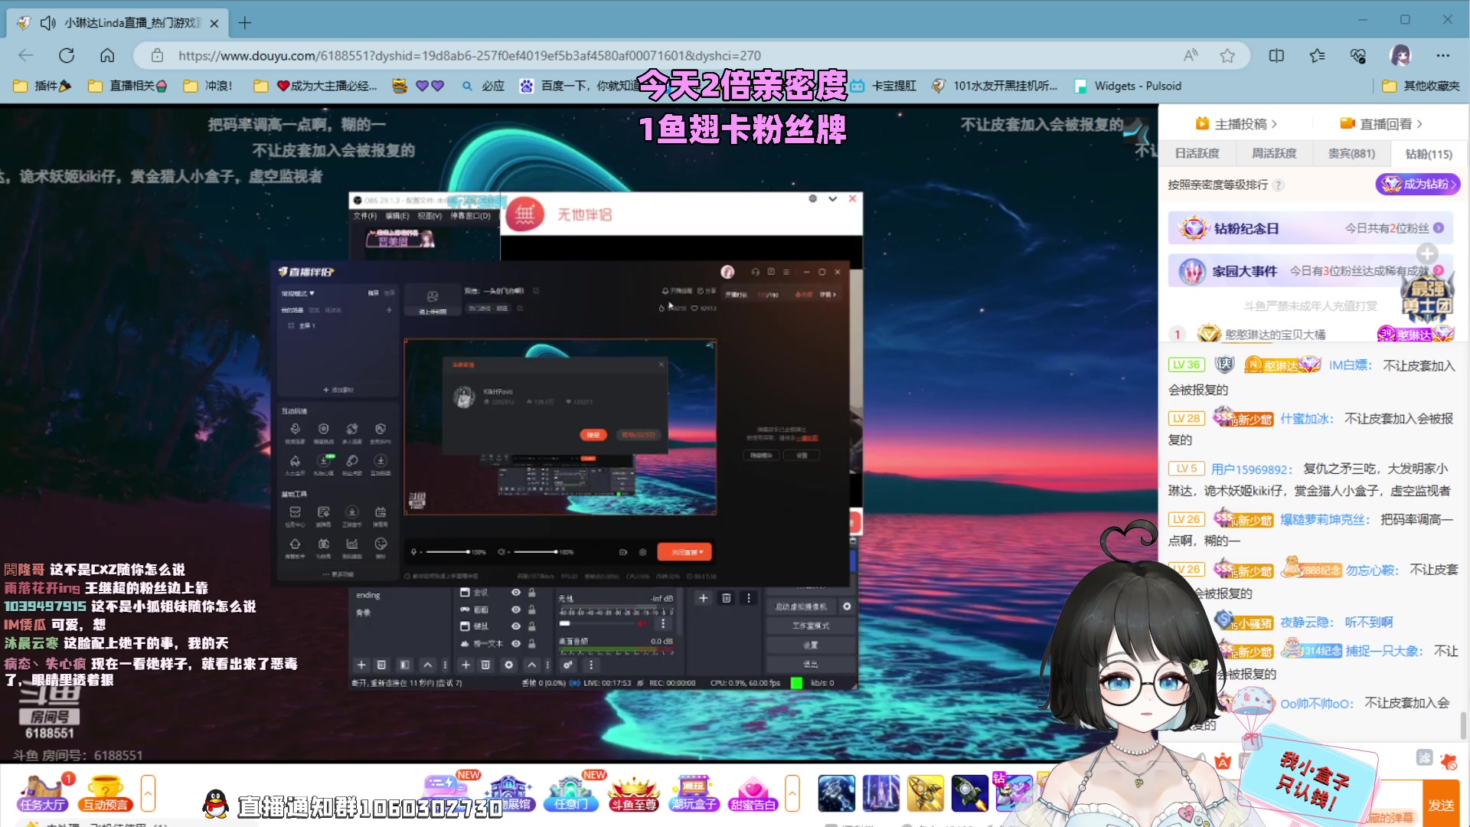Screen dimensions: 1470x827
Task: Expand the 常规模式 dropdown in 直播伴侣
Action: point(299,293)
